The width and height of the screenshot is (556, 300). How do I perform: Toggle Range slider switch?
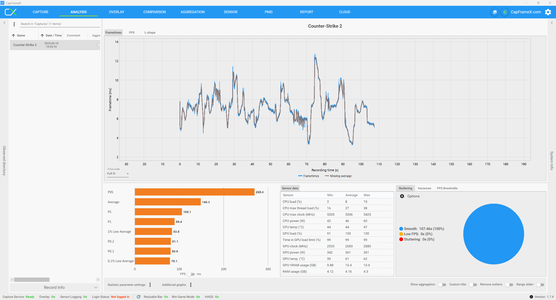click(540, 285)
